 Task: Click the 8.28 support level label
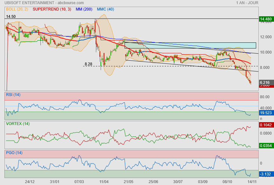88,64
